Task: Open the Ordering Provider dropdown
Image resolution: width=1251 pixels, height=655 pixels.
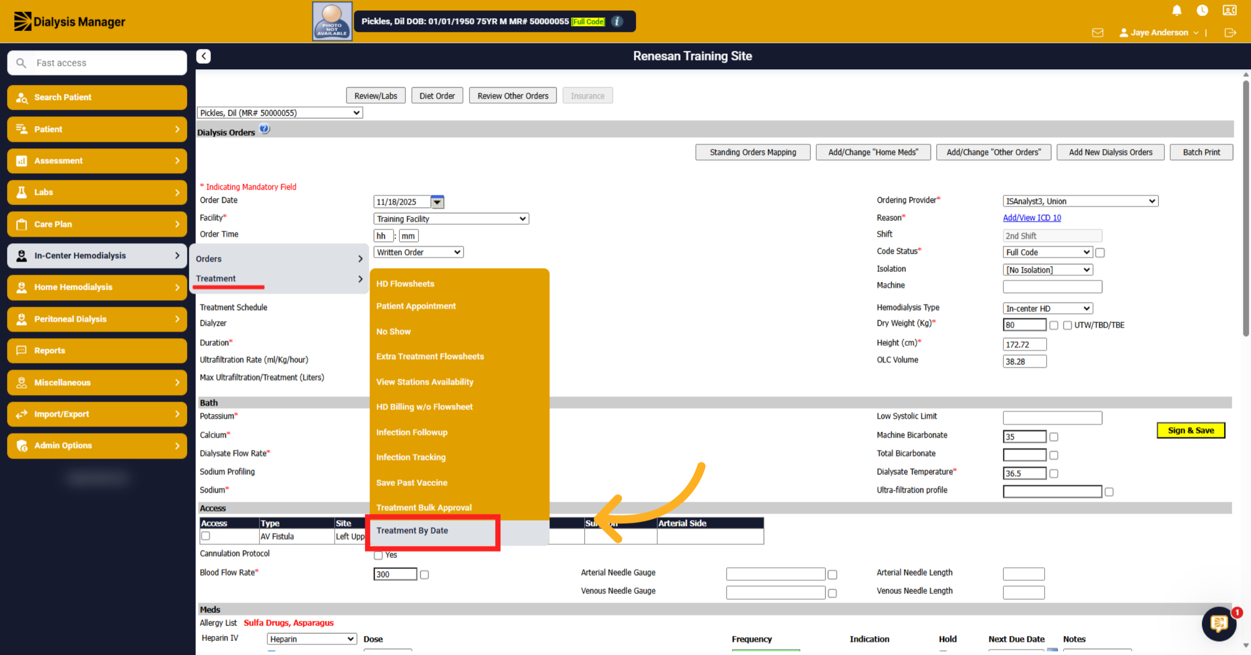Action: [1081, 201]
